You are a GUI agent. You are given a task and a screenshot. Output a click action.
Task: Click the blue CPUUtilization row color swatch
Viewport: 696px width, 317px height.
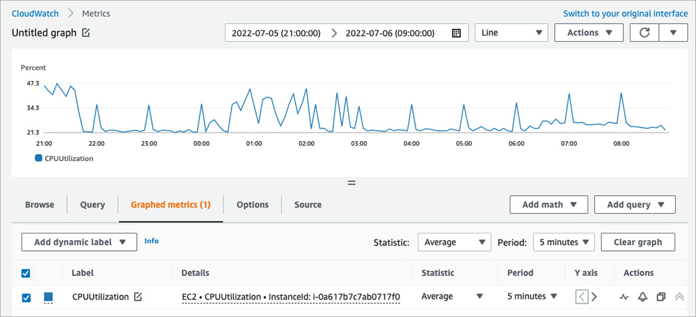[49, 296]
